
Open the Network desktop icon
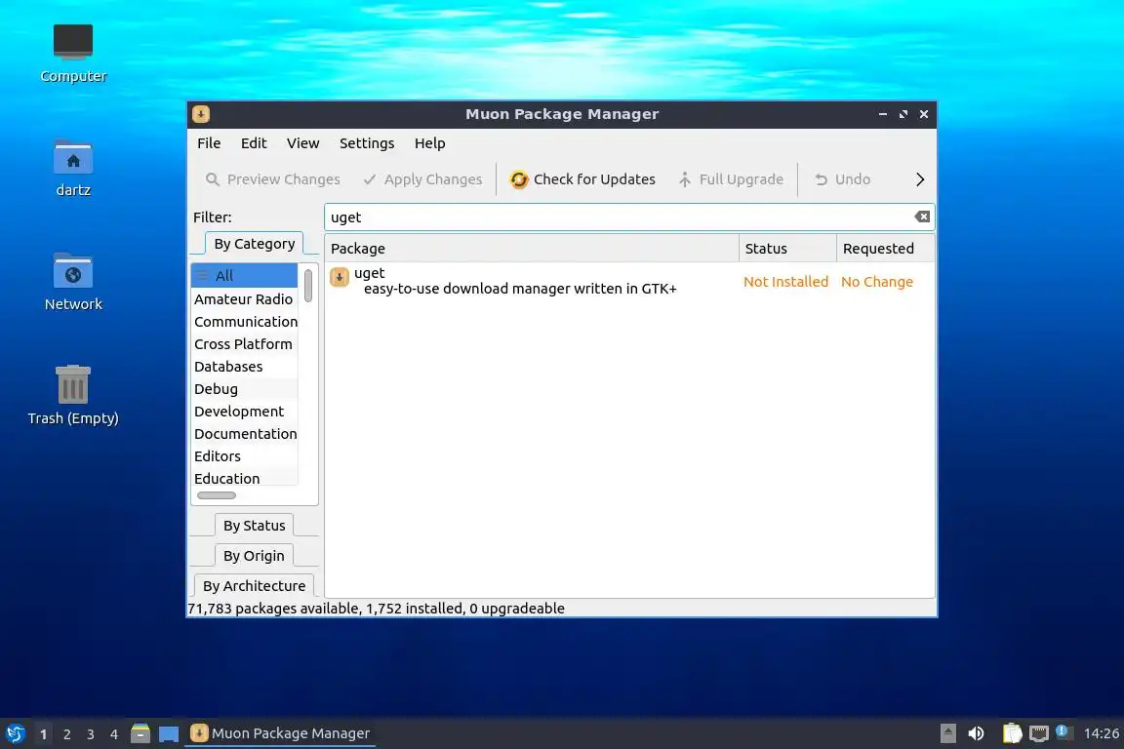tap(73, 271)
